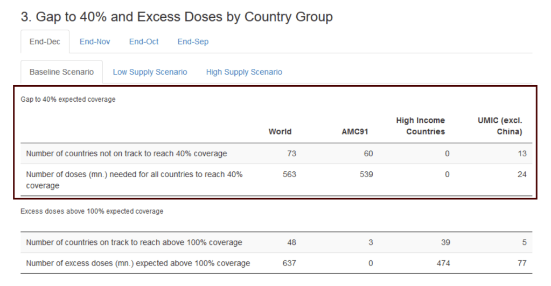
Task: Select the 'excess doses expected' row label
Action: pyautogui.click(x=138, y=263)
